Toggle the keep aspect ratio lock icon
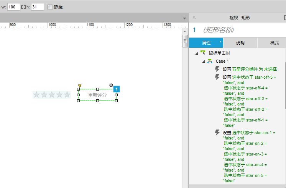The width and height of the screenshot is (286, 188). pyautogui.click(x=23, y=7)
